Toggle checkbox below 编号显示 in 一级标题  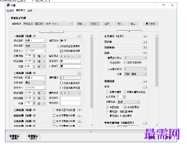(59, 46)
